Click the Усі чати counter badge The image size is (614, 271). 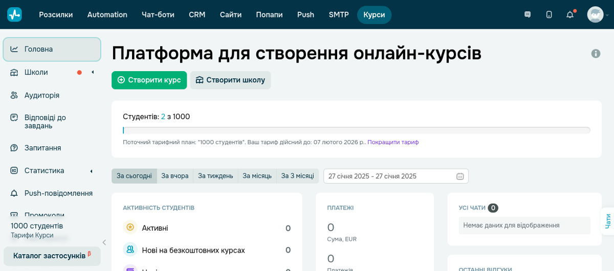493,208
